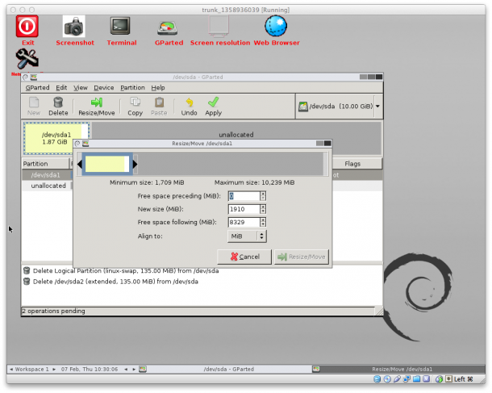The image size is (492, 393).
Task: Open the Partition menu
Action: (x=133, y=88)
